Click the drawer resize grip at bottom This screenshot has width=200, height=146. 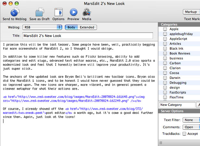point(161,143)
